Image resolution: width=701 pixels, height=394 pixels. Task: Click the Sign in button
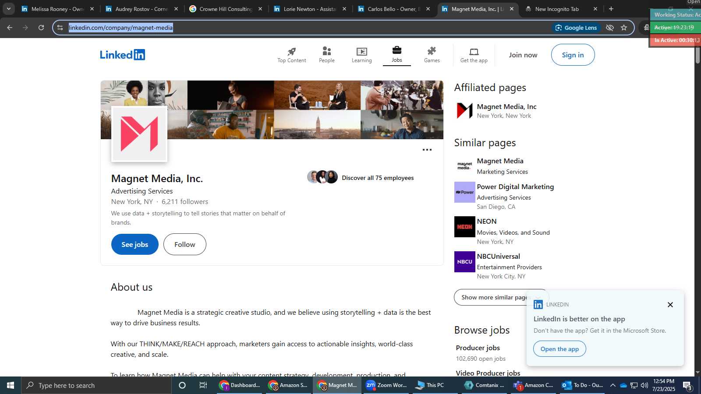point(573,55)
